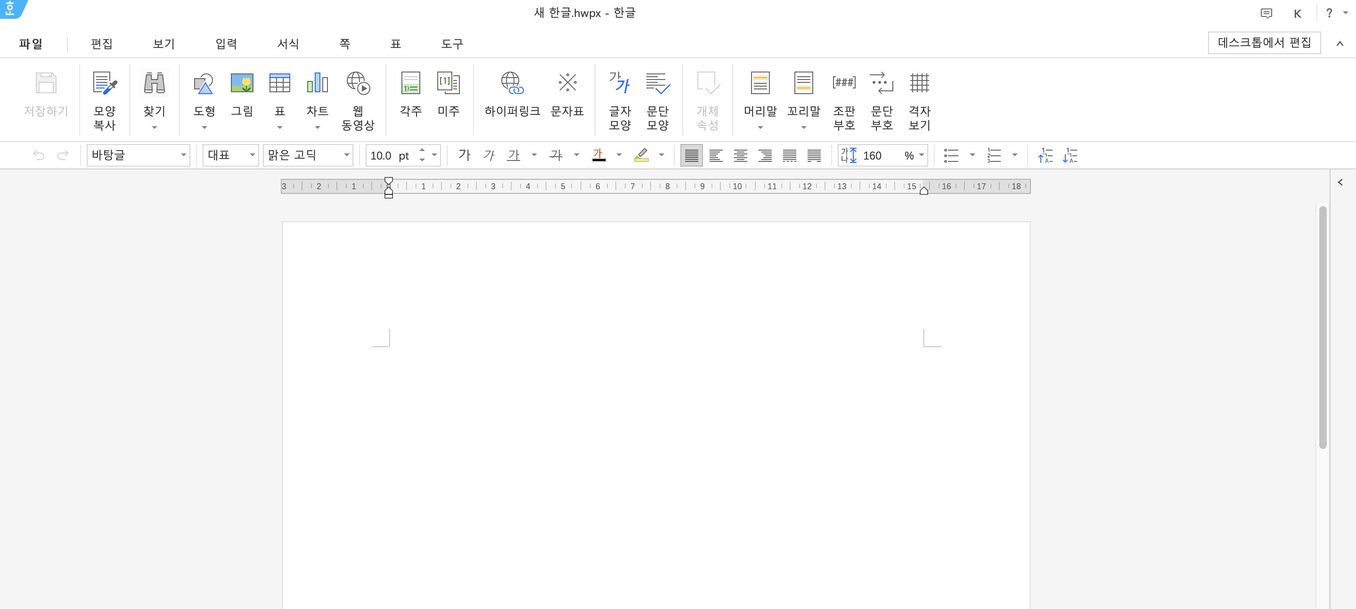Viewport: 1356px width, 609px height.
Task: Open the 맑은 고딕 font dropdown
Action: (346, 155)
